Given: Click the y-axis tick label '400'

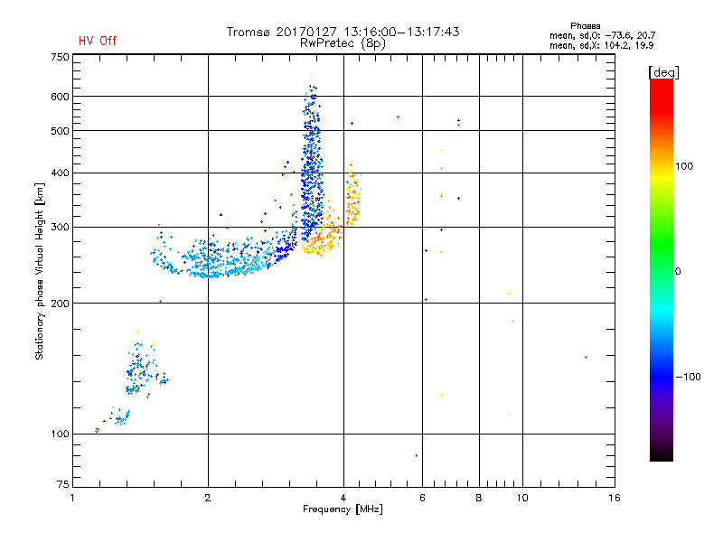Looking at the screenshot, I should click(x=60, y=173).
